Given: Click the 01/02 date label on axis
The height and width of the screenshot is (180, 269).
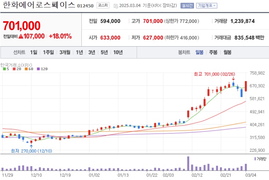Looking at the screenshot, I should [x=94, y=175].
